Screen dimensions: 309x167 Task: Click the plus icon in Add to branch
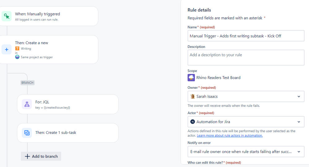(x=28, y=156)
